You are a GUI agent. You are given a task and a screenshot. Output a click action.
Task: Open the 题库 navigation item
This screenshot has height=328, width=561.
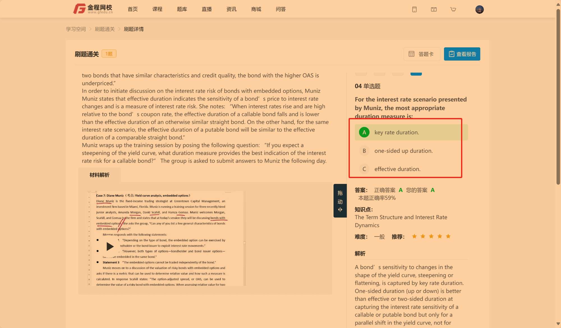pos(182,9)
